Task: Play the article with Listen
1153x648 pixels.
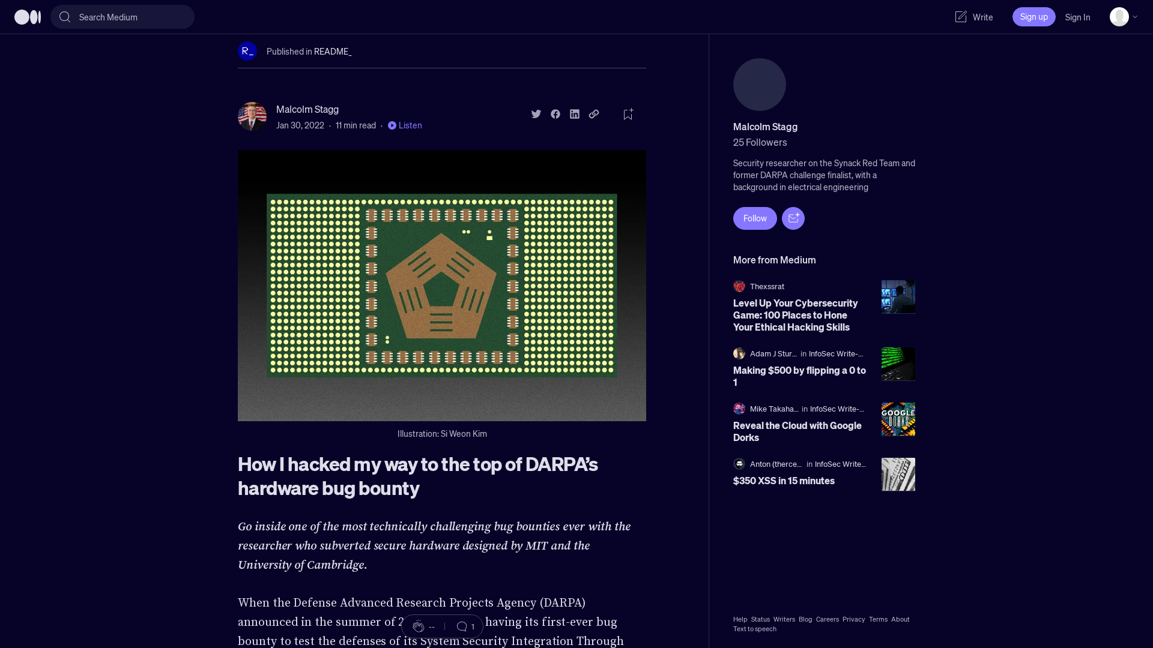Action: tap(405, 125)
